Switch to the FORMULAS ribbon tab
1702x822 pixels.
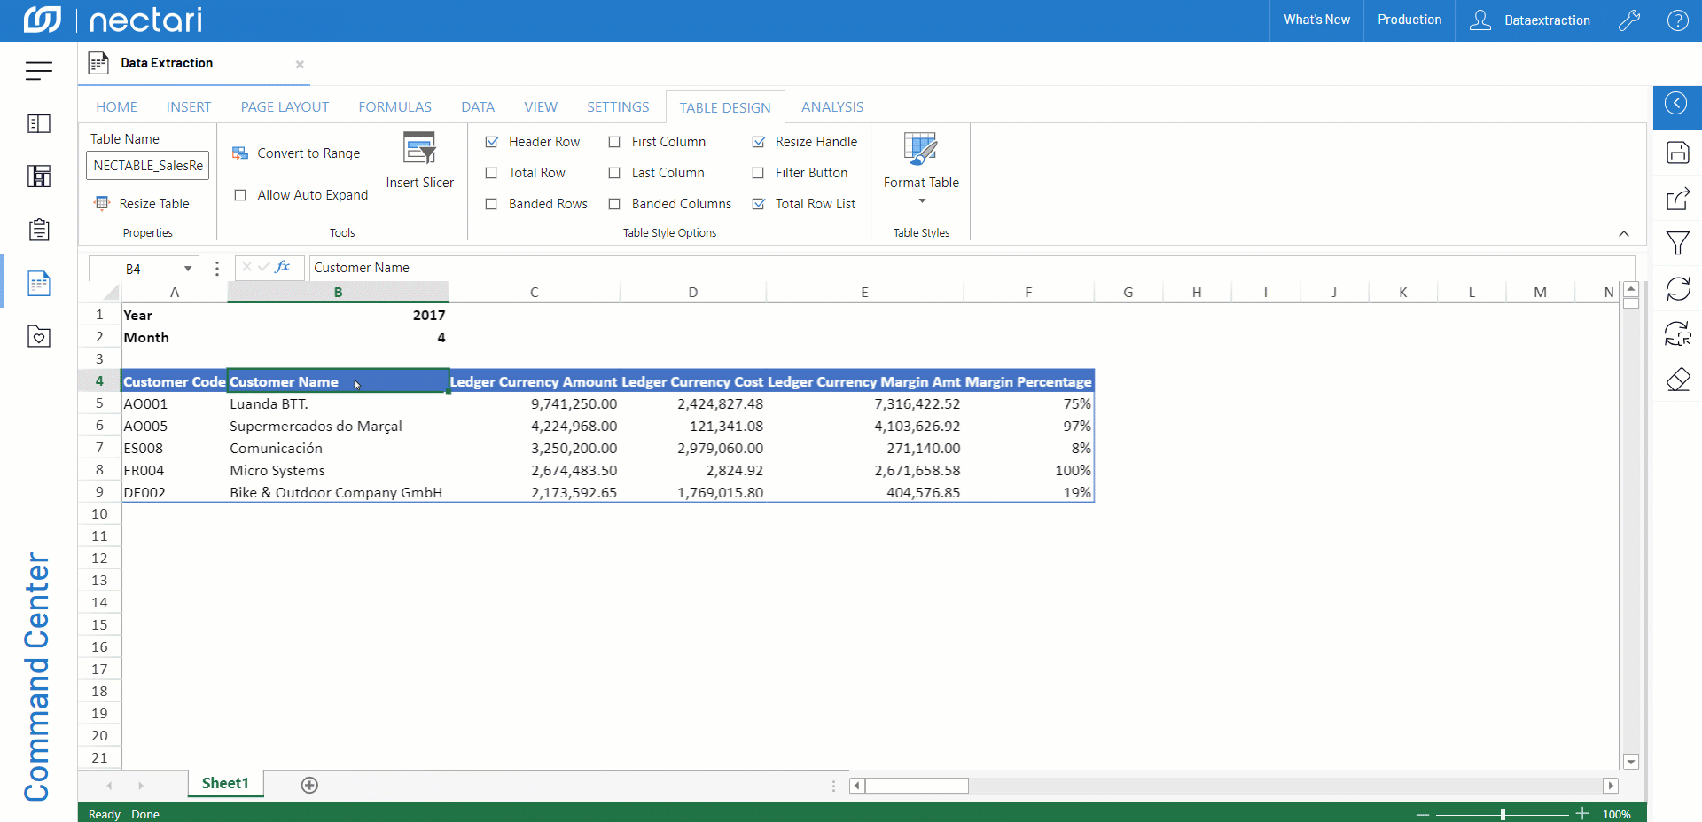pos(394,107)
